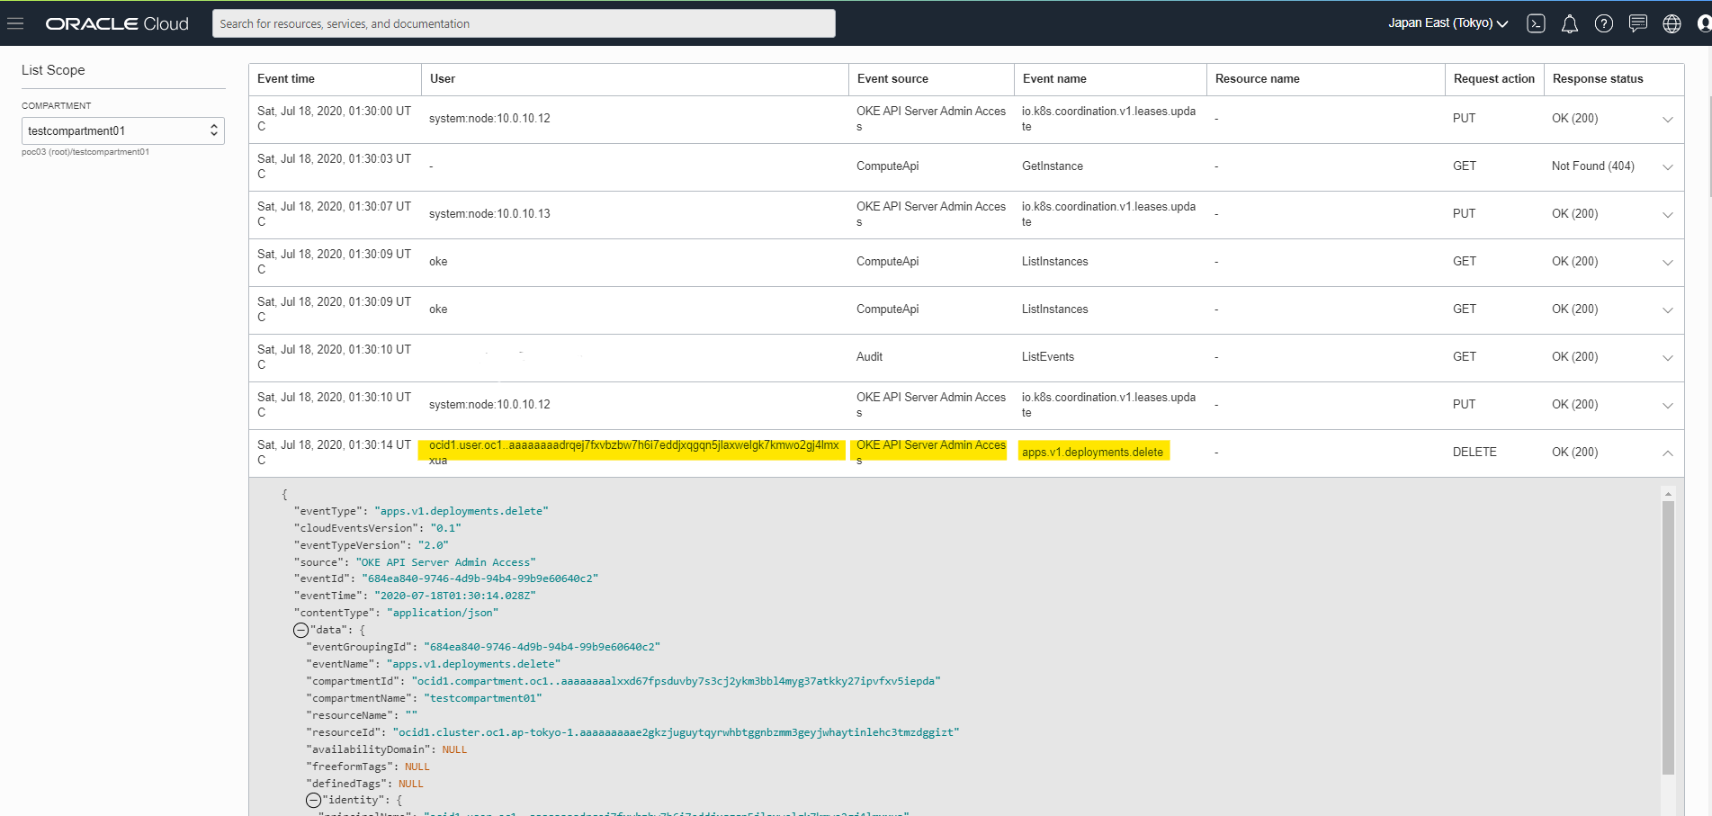Expand the GetInstance event row details
Viewport: 1712px width, 816px height.
click(1668, 166)
